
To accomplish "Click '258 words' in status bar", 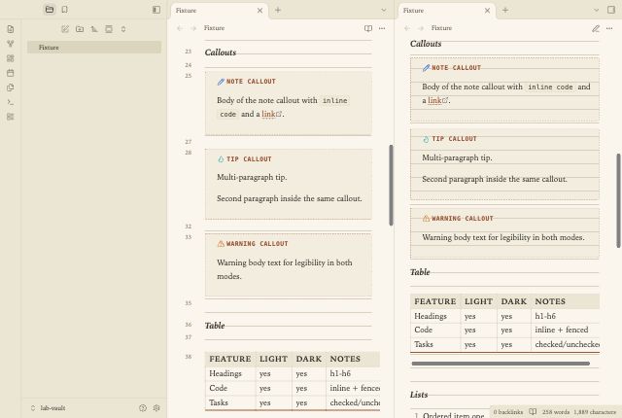I will [556, 412].
